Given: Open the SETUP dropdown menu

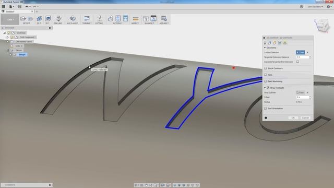Looking at the screenshot, I should 27,23.
